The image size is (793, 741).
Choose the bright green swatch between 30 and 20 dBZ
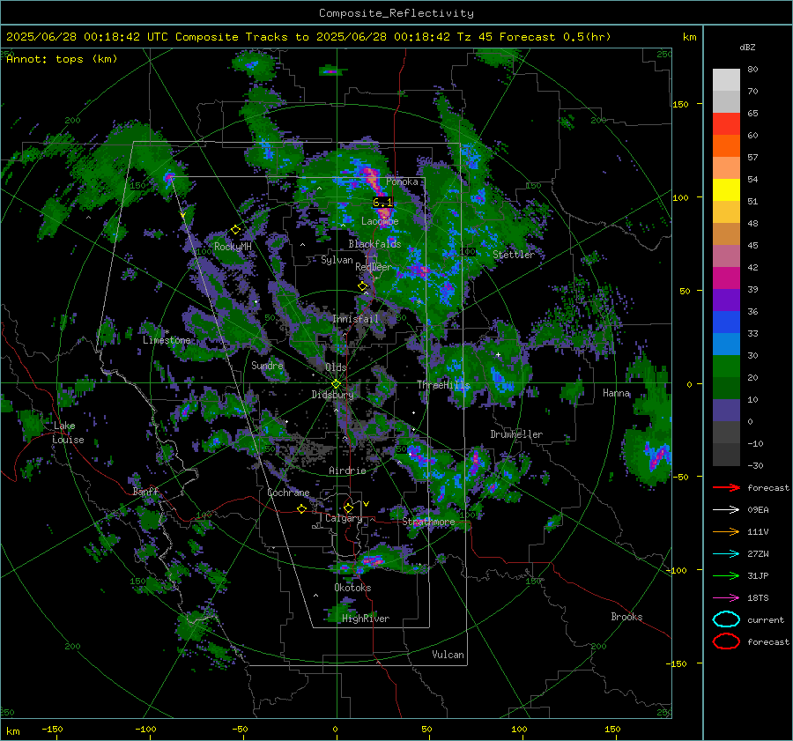726,367
